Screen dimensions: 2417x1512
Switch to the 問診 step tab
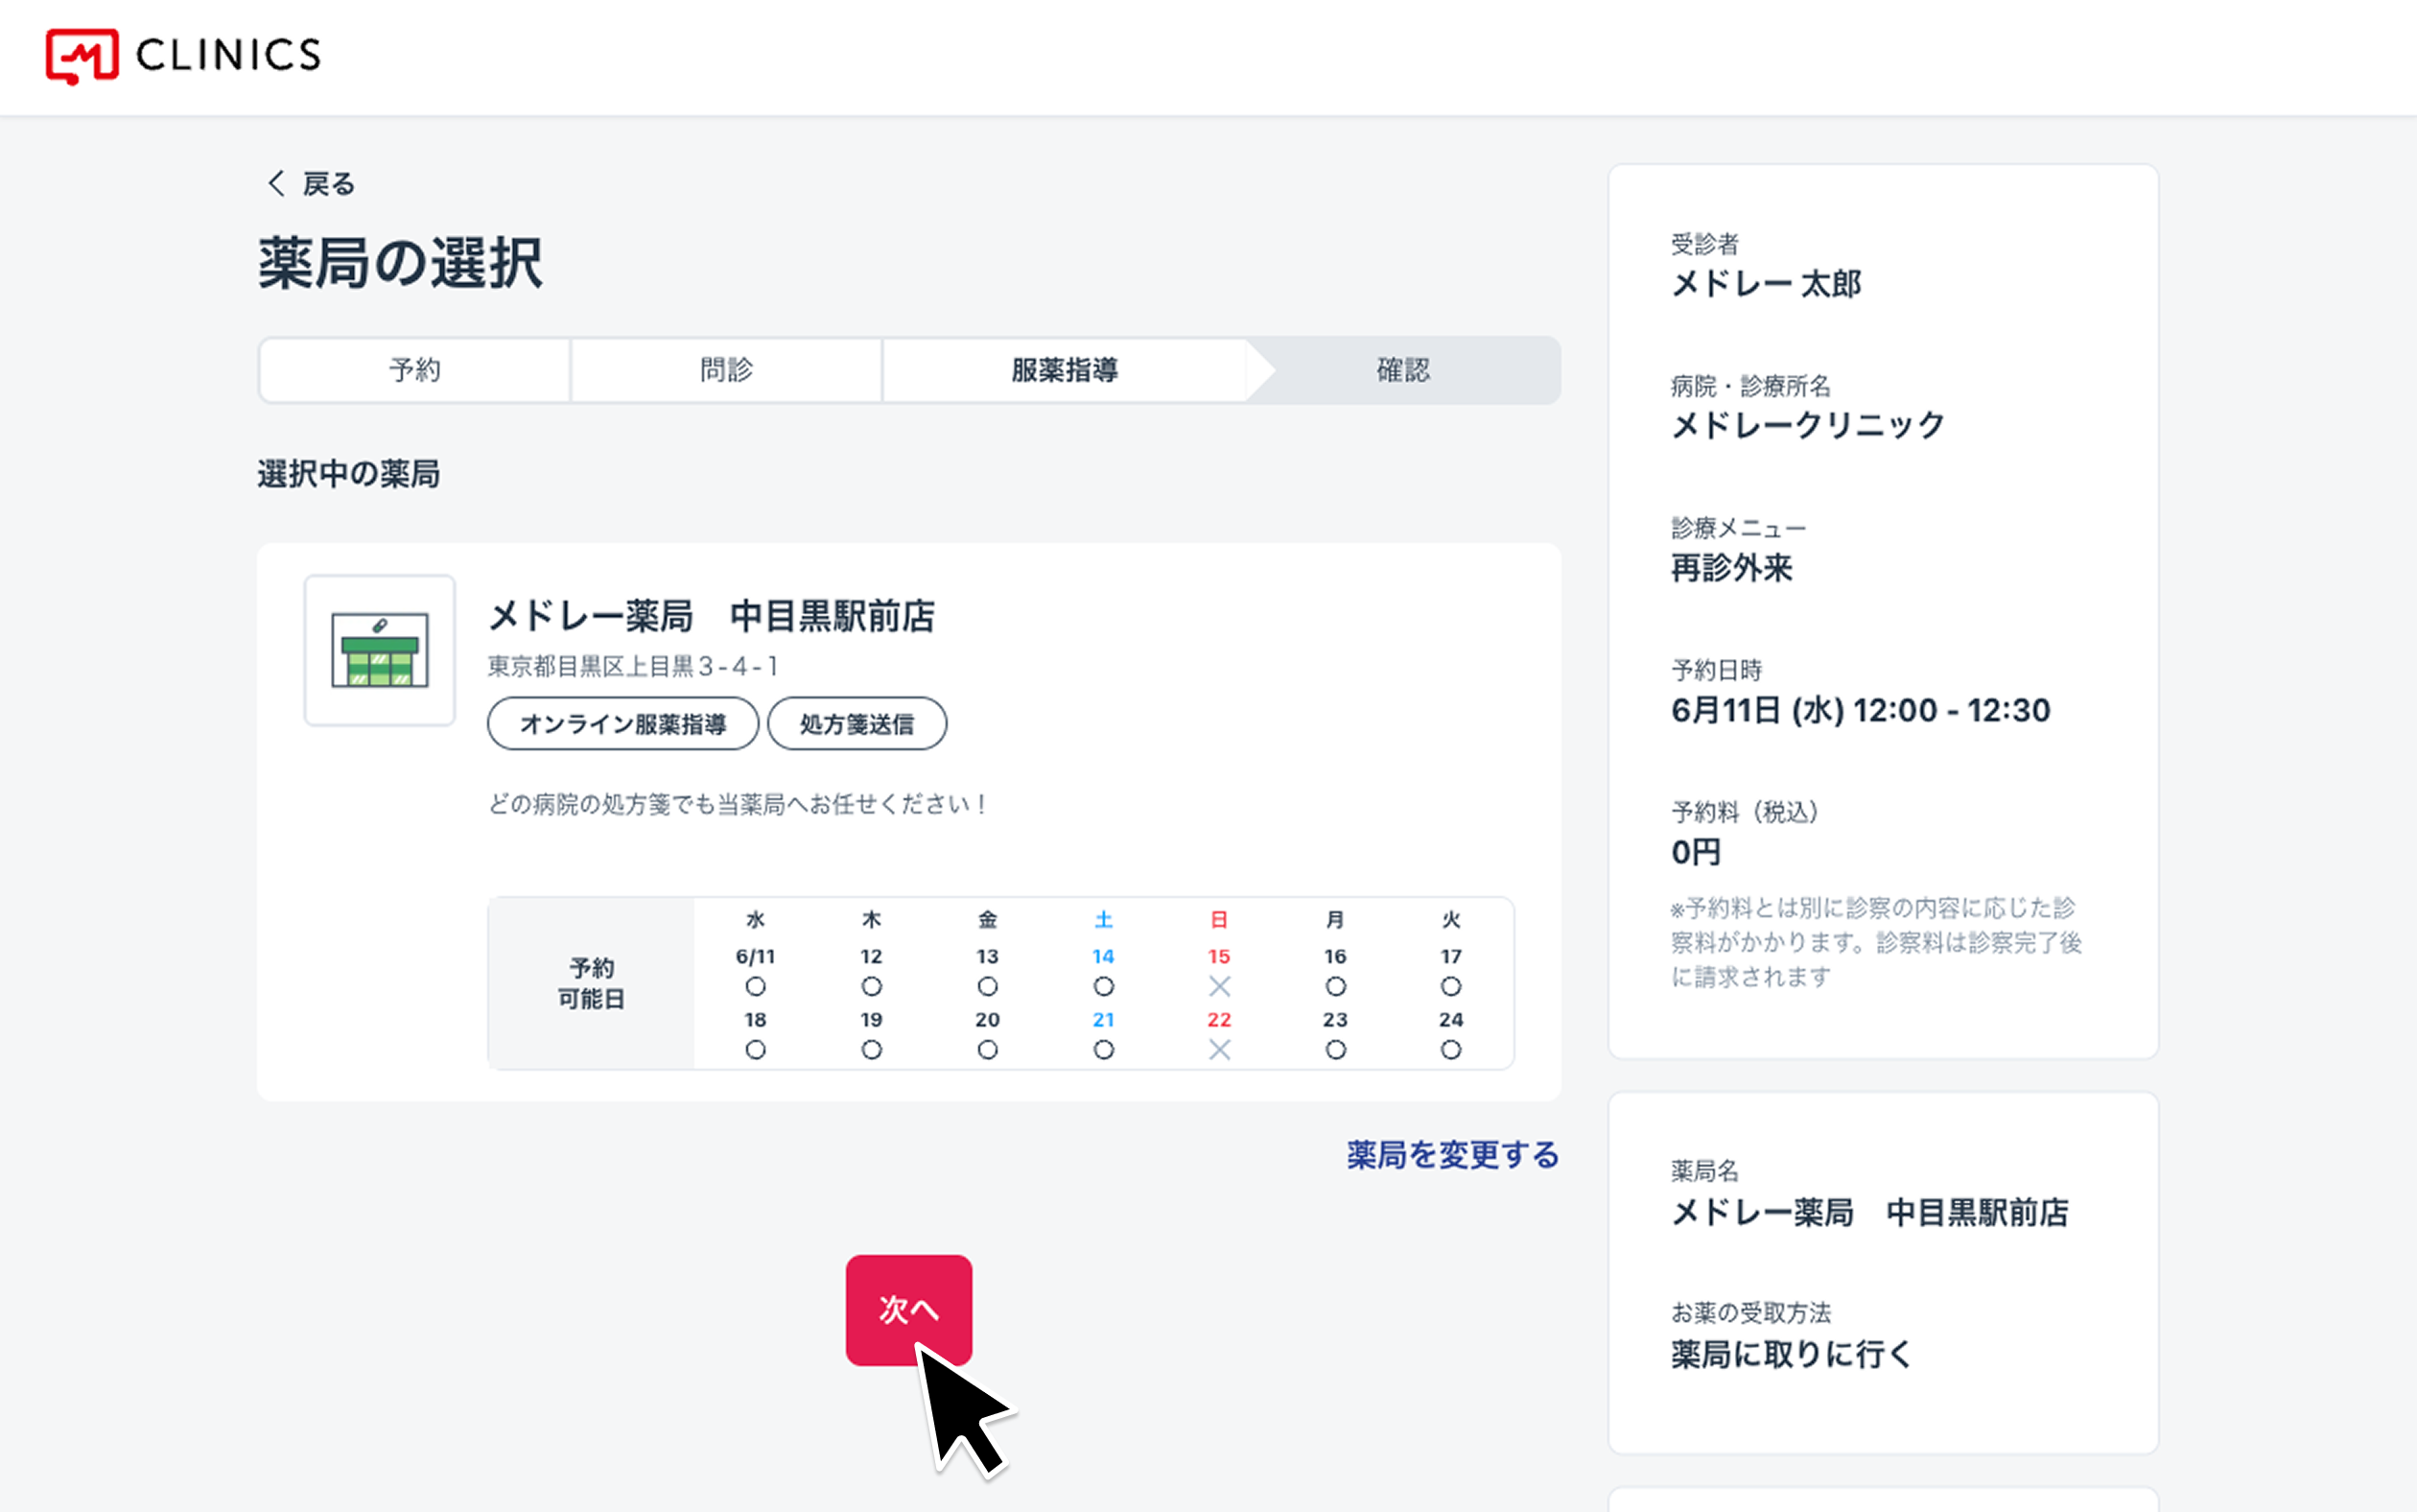pyautogui.click(x=727, y=370)
